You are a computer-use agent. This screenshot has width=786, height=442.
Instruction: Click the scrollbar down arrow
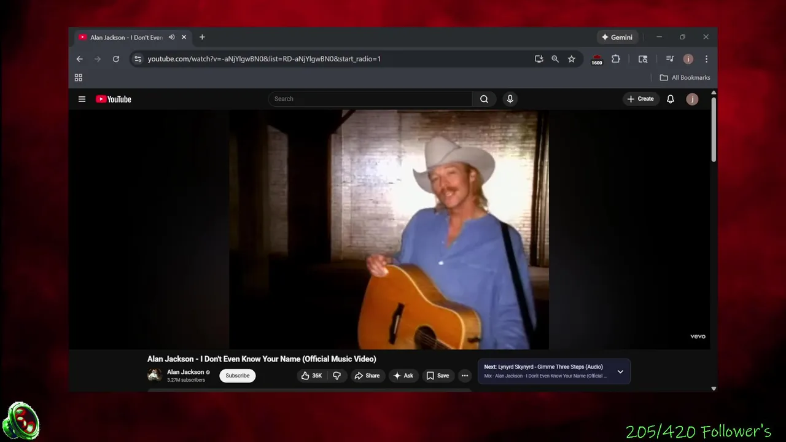pyautogui.click(x=714, y=389)
